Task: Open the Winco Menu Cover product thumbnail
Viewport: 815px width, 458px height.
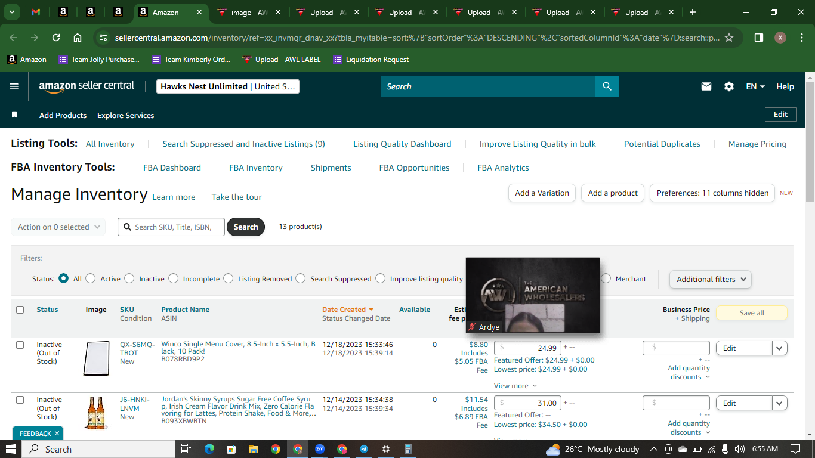Action: pos(96,358)
